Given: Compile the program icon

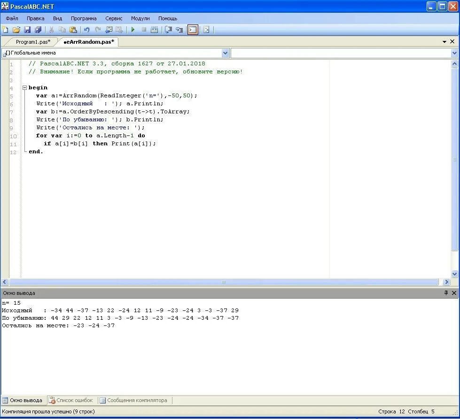Looking at the screenshot, I should [154, 30].
